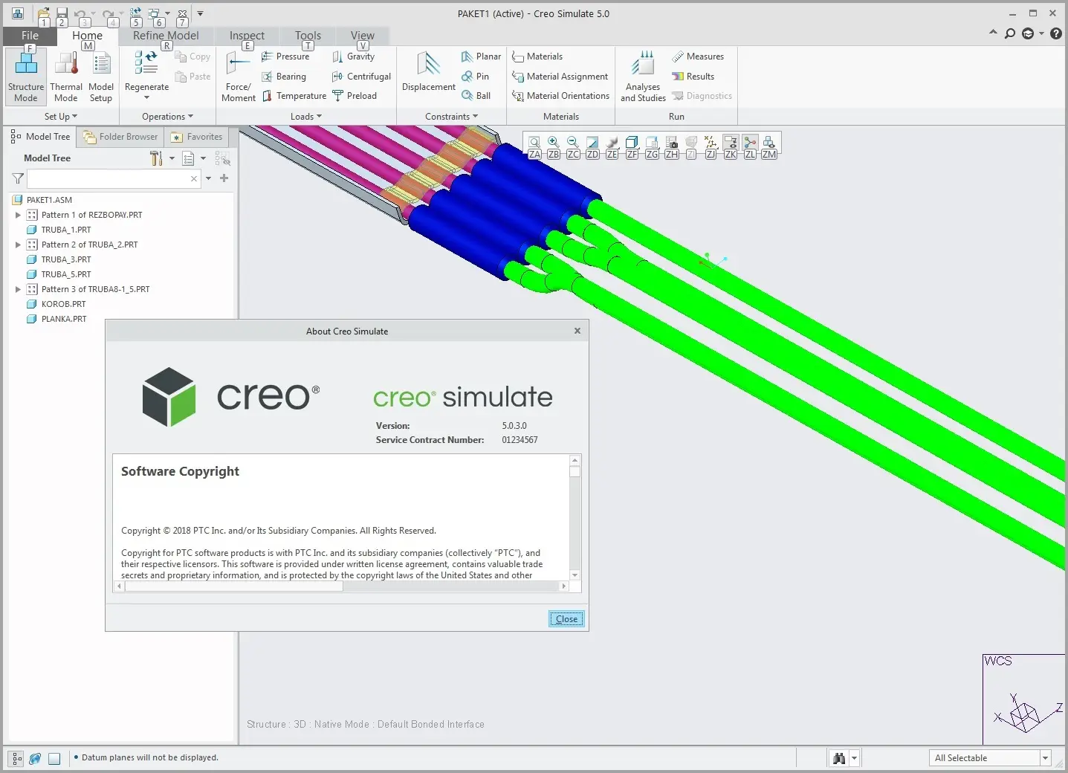Click the Repaint icon in graphics toolbar
The width and height of the screenshot is (1068, 773).
(592, 142)
